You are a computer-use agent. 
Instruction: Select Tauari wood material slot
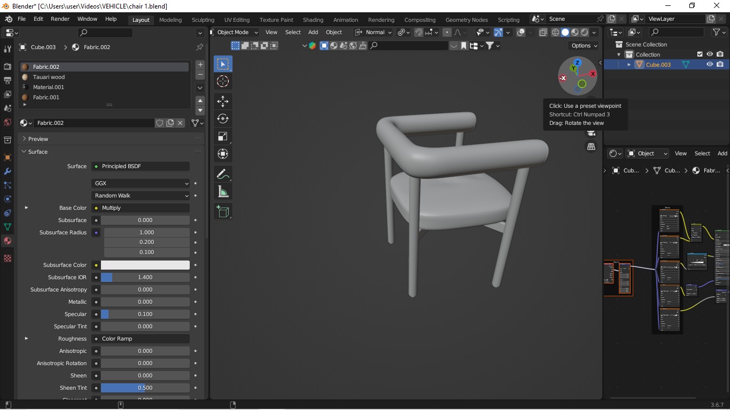point(104,77)
